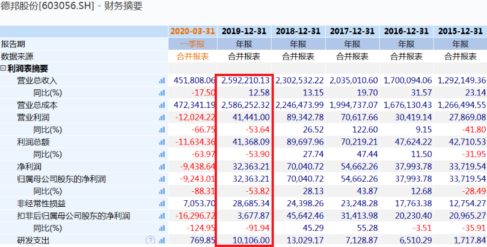The image size is (487, 247).
Task: Click the chart icon for 扣非后归属母公司股东的净利润
Action: [x=162, y=215]
